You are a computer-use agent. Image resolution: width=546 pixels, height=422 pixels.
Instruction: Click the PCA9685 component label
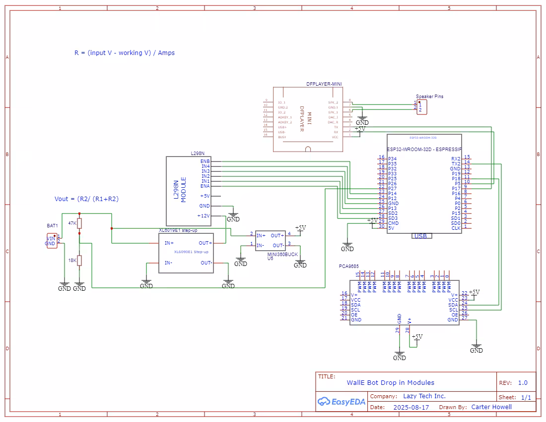pyautogui.click(x=348, y=266)
